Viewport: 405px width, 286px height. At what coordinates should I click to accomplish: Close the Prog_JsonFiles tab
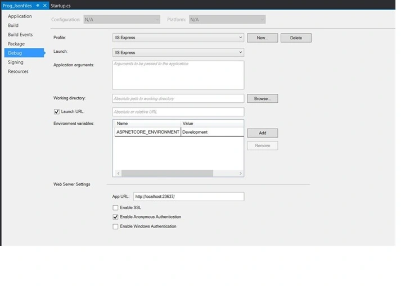pos(44,6)
